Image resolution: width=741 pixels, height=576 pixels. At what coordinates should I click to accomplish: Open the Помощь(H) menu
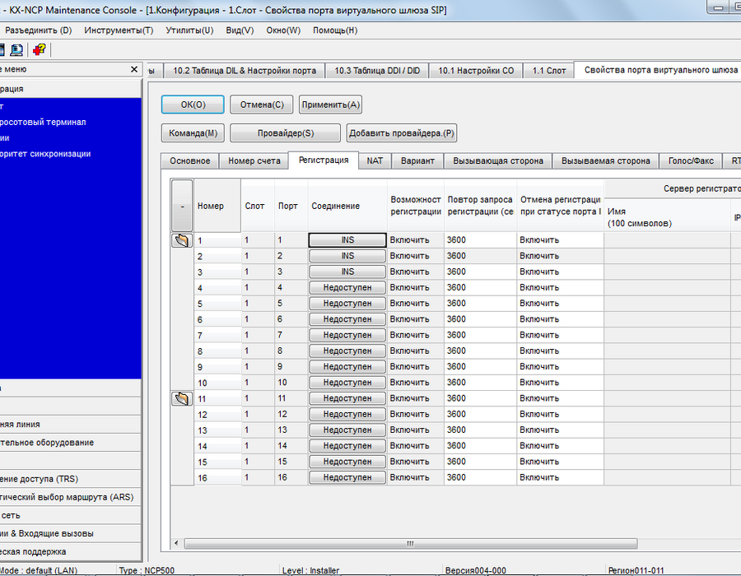pyautogui.click(x=335, y=30)
